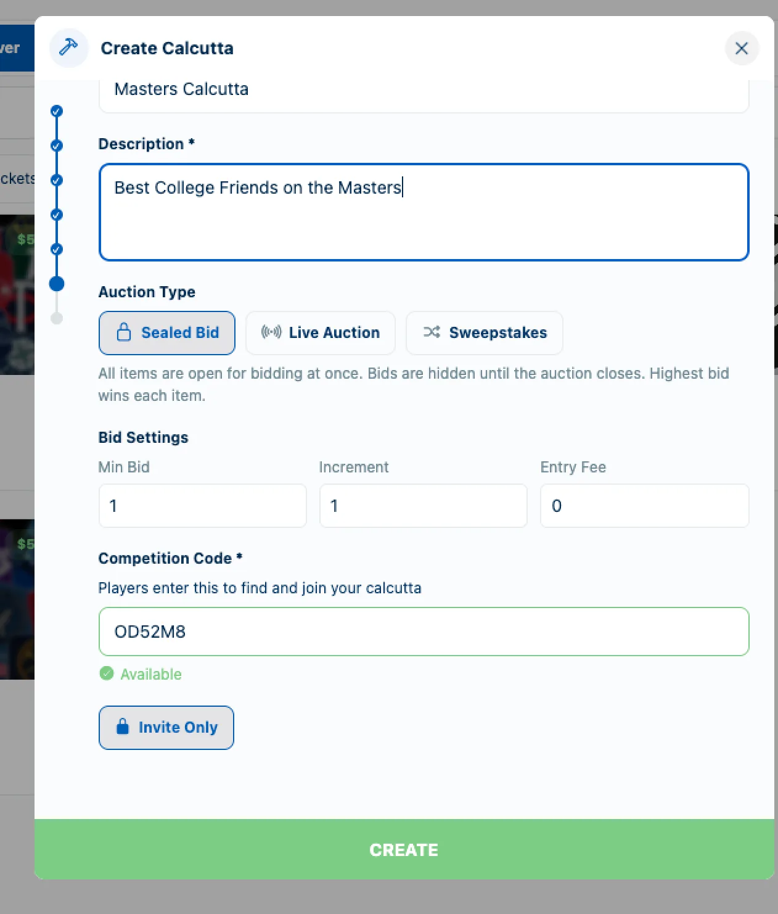Click the green Available checkmark icon
778x914 pixels.
tap(107, 673)
